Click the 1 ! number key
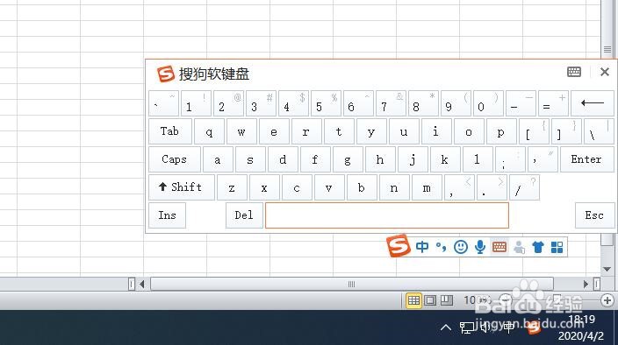Screen dimensions: 618x345 coord(196,103)
